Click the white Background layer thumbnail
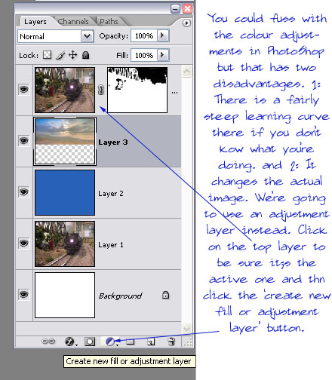The image size is (332, 380). point(65,295)
